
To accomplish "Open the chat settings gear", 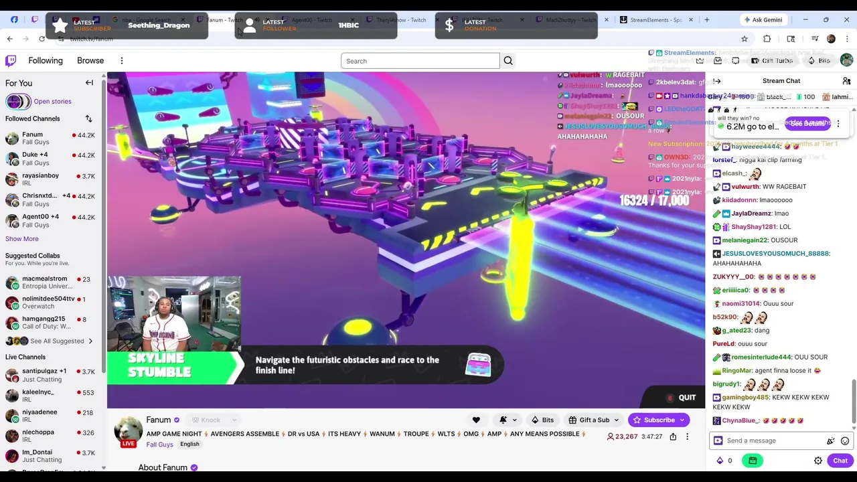I will click(818, 461).
